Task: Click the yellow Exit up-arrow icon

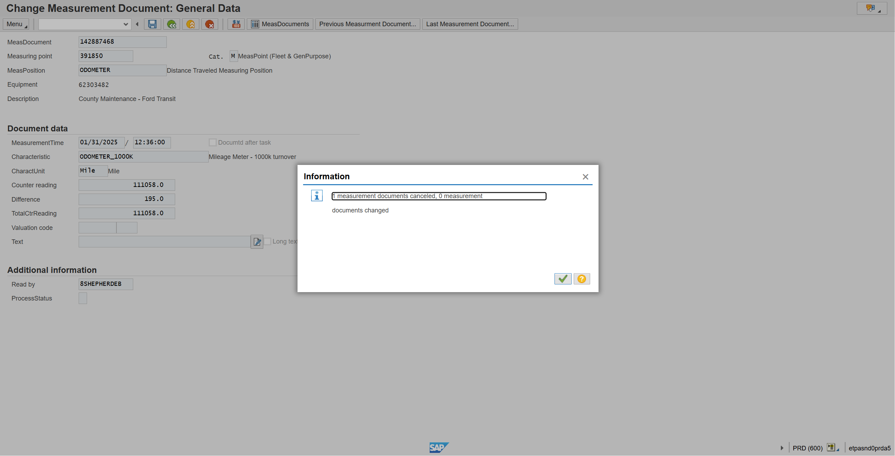Action: click(191, 24)
